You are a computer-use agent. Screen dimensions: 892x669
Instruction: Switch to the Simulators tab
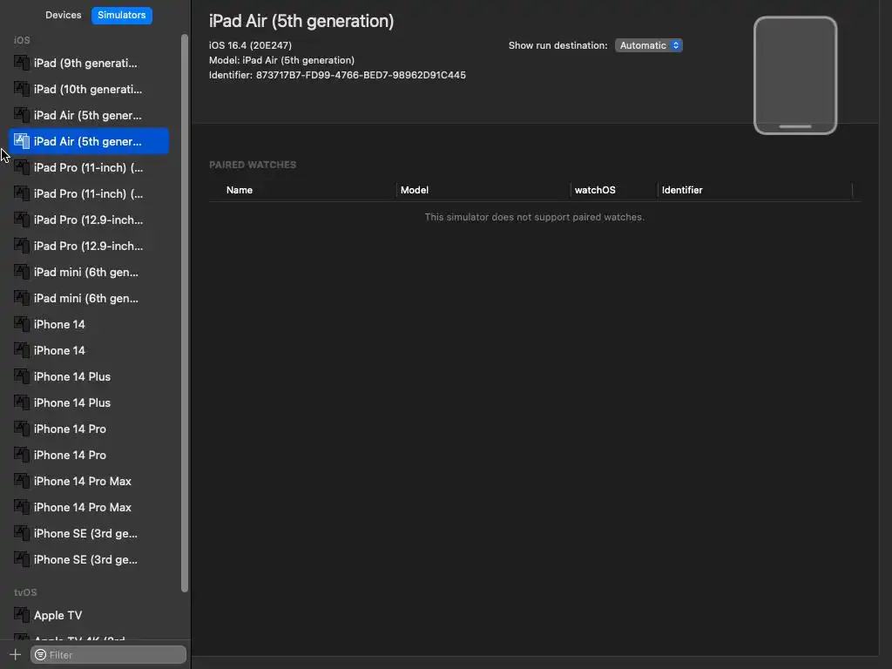[x=122, y=15]
